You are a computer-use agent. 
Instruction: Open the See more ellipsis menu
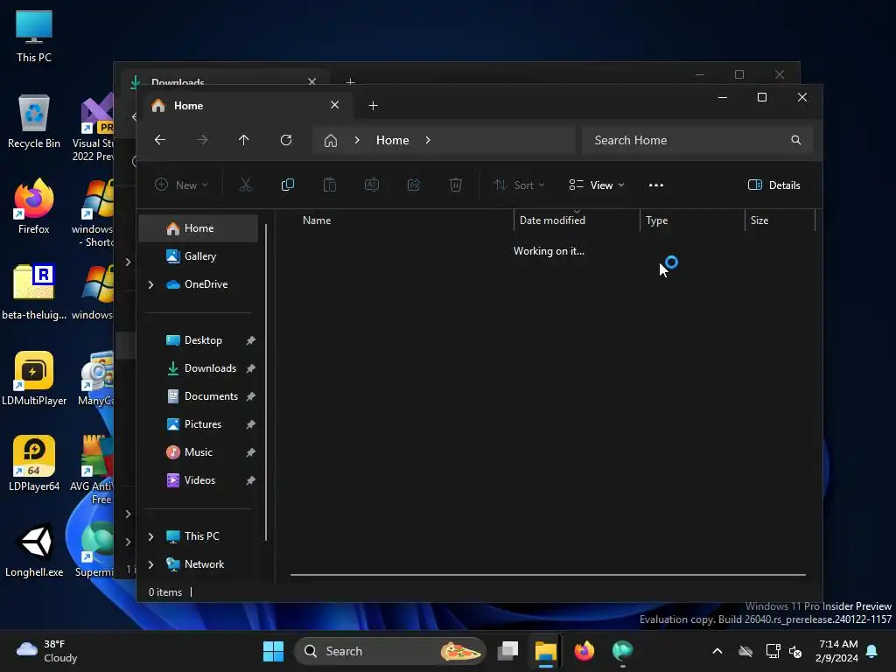(656, 185)
